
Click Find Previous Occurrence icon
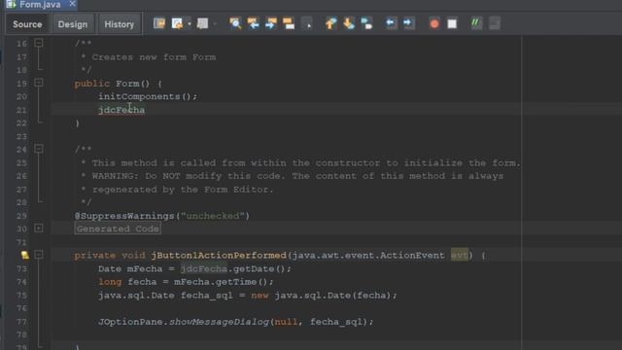[x=253, y=23]
